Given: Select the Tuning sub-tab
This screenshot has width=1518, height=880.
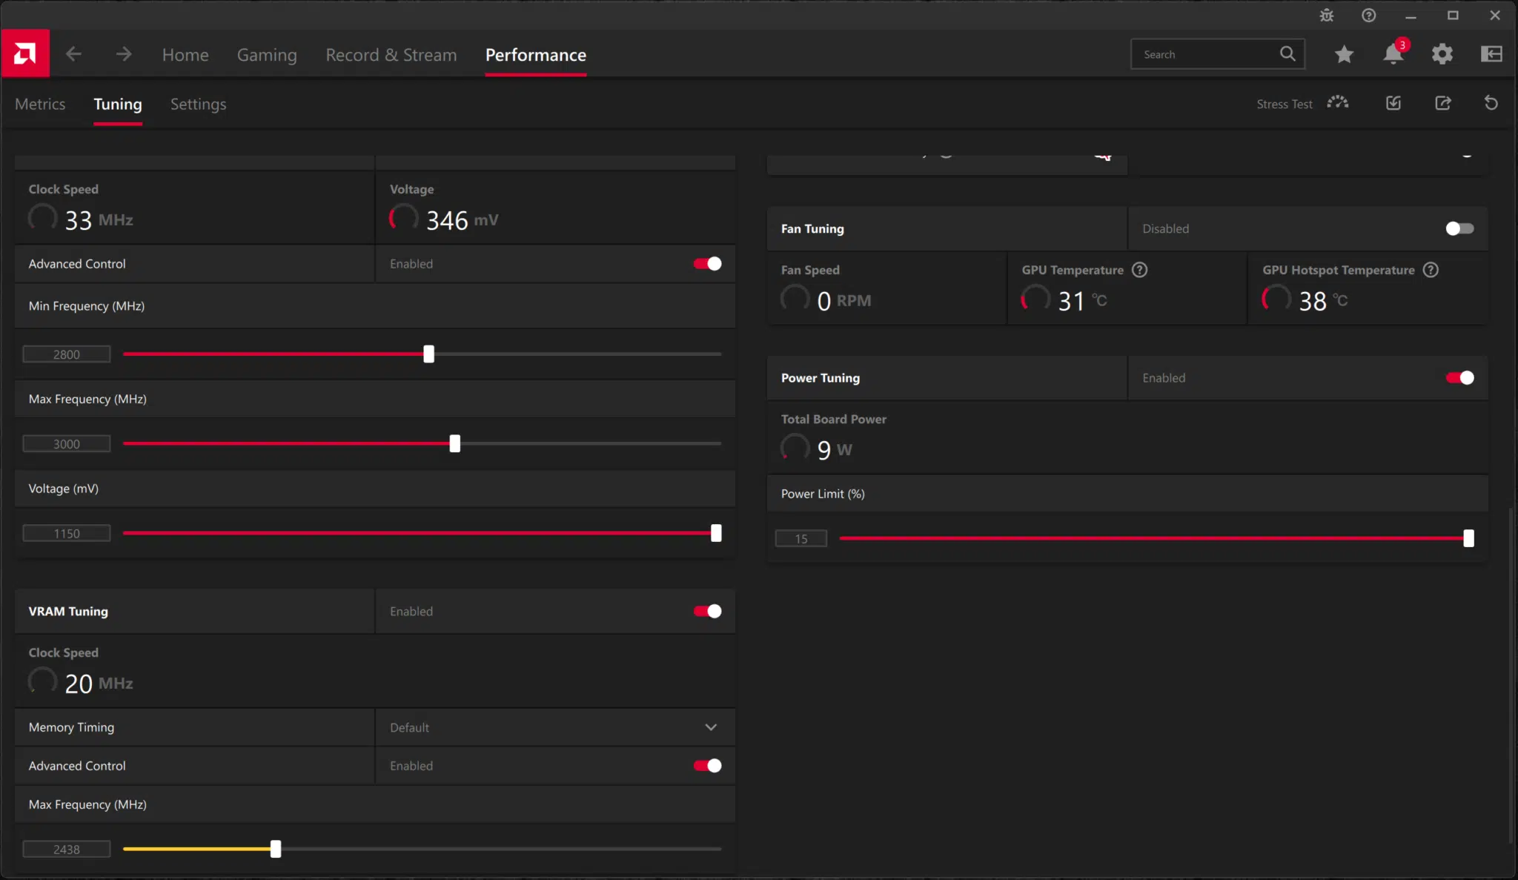Looking at the screenshot, I should (118, 104).
